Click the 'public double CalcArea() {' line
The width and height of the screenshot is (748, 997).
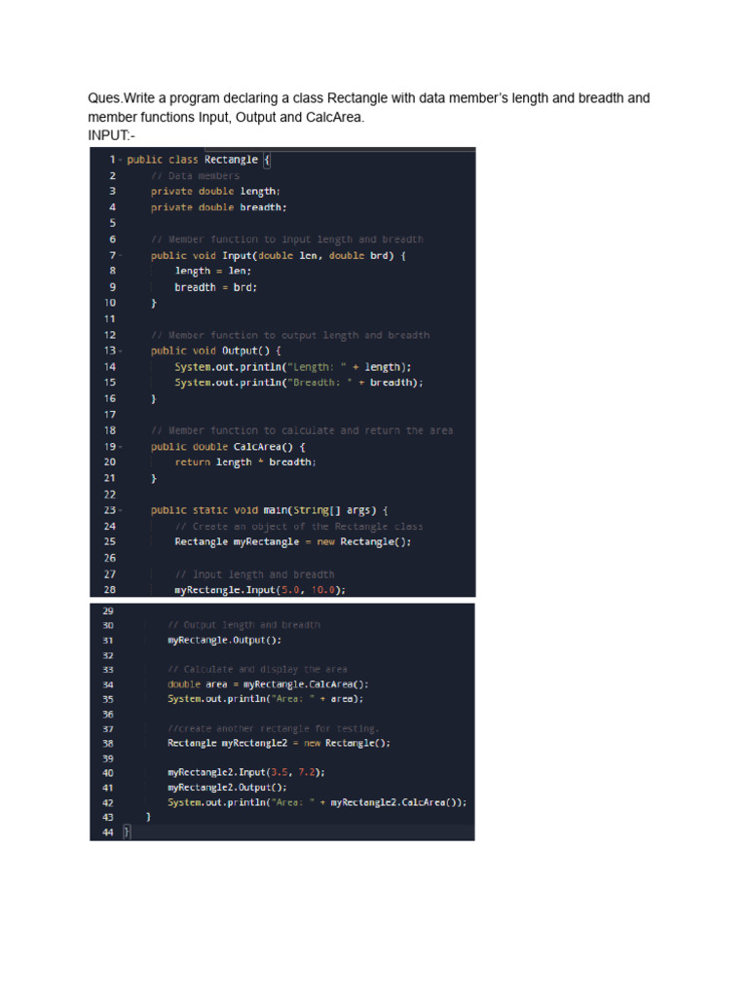pos(228,447)
